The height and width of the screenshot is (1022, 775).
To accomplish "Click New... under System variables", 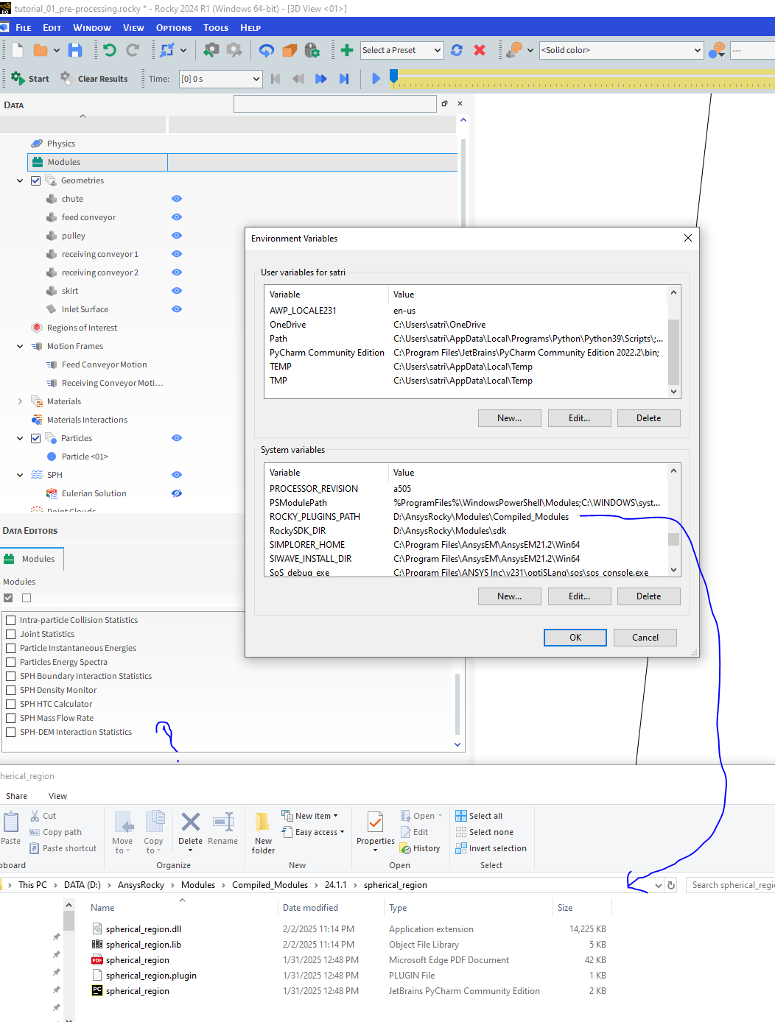I will (x=509, y=596).
